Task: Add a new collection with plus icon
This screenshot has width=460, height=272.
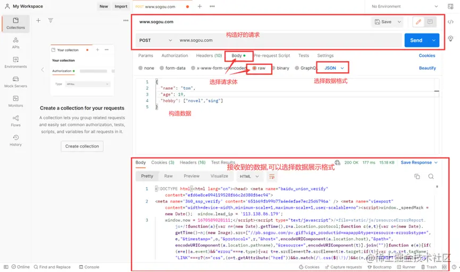Action: click(x=38, y=21)
